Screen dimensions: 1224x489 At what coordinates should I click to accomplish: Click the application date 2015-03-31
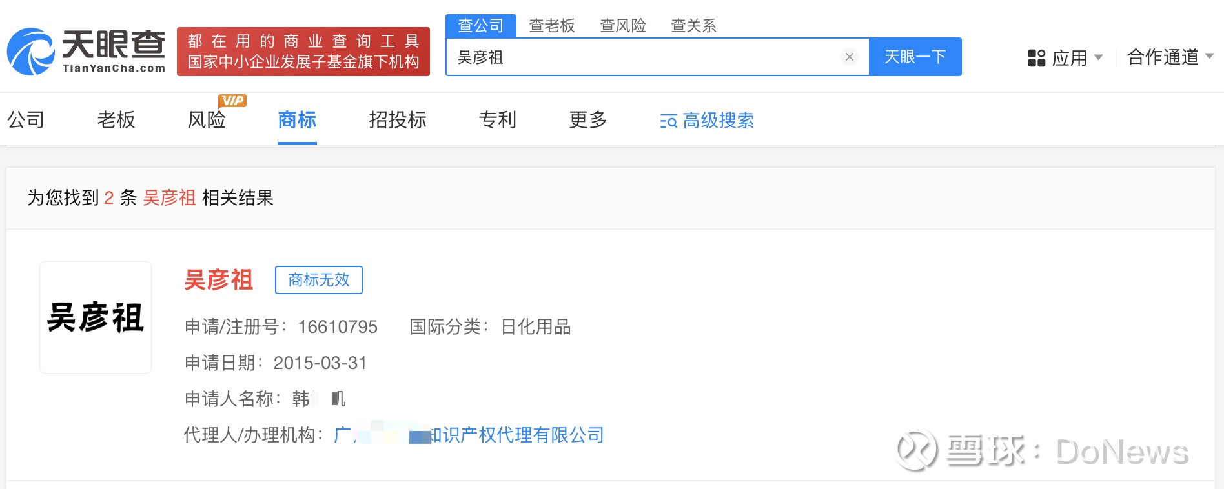[x=320, y=363]
